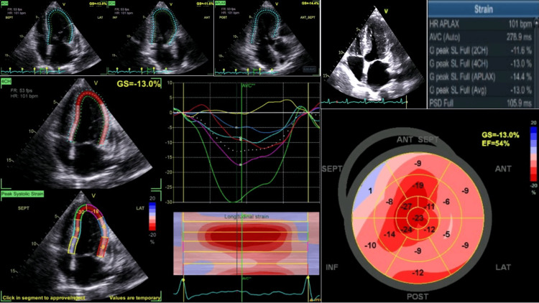This screenshot has width=539, height=303.
Task: Click bull's-eye mid anterior segment -6
Action: (x=446, y=202)
